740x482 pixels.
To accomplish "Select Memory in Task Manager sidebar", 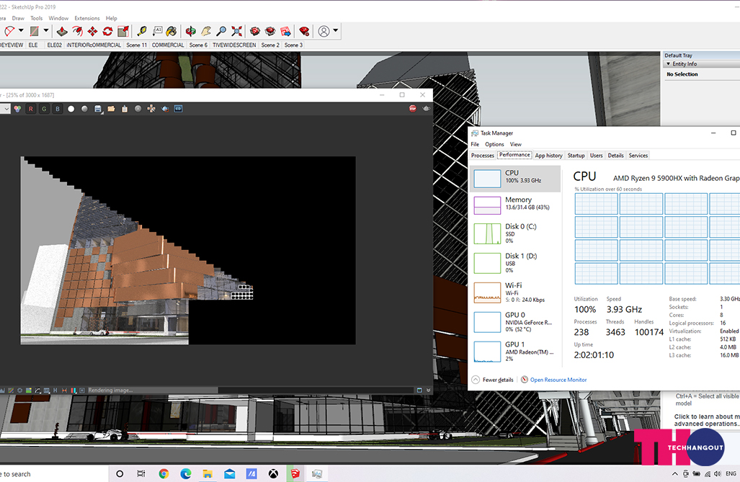I will (x=515, y=205).
